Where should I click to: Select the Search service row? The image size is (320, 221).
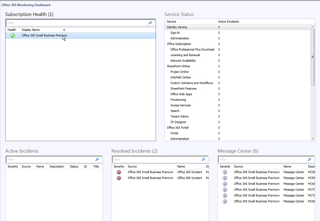238,111
